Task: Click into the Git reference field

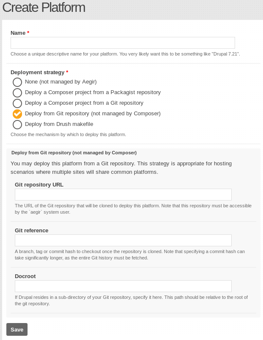Action: tap(123, 240)
